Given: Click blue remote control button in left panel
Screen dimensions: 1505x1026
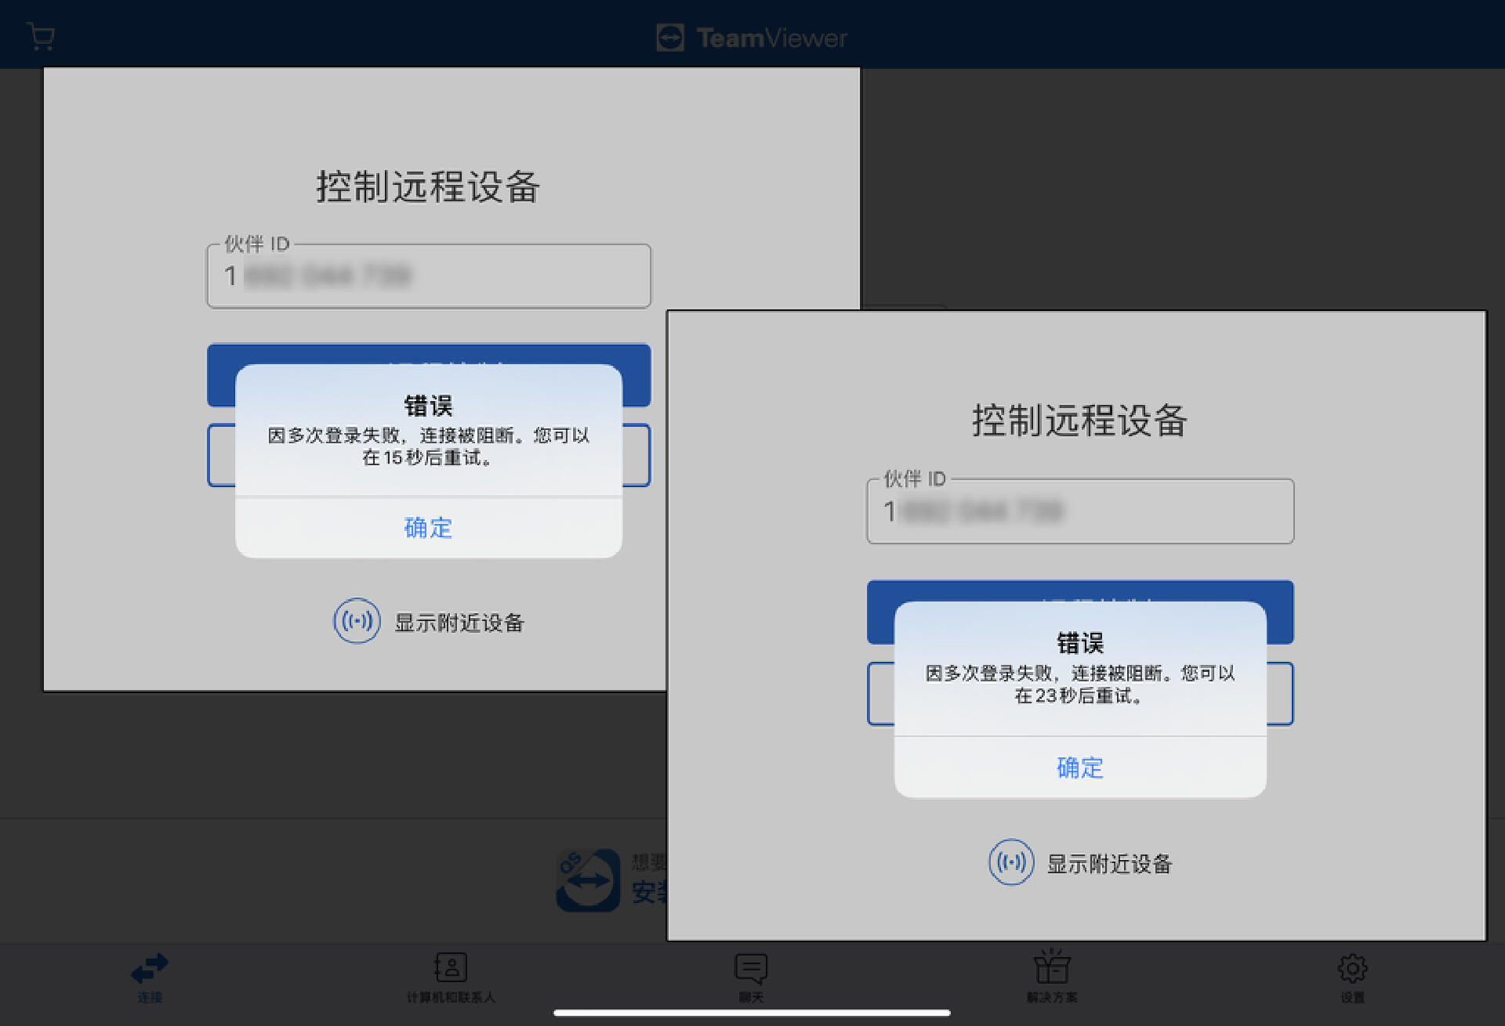Looking at the screenshot, I should [x=429, y=355].
